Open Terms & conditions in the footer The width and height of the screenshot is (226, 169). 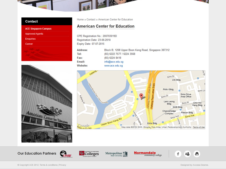click(48, 165)
